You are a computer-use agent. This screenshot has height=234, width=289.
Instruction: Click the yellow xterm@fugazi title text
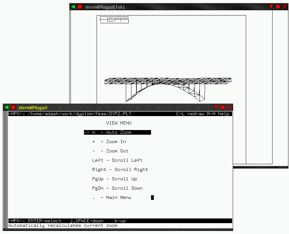33,107
